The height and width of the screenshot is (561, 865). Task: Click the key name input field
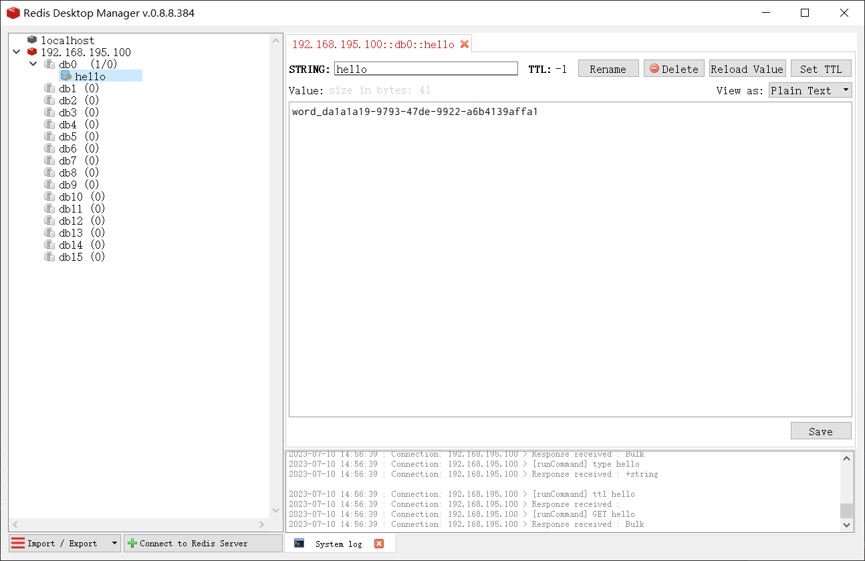click(426, 69)
